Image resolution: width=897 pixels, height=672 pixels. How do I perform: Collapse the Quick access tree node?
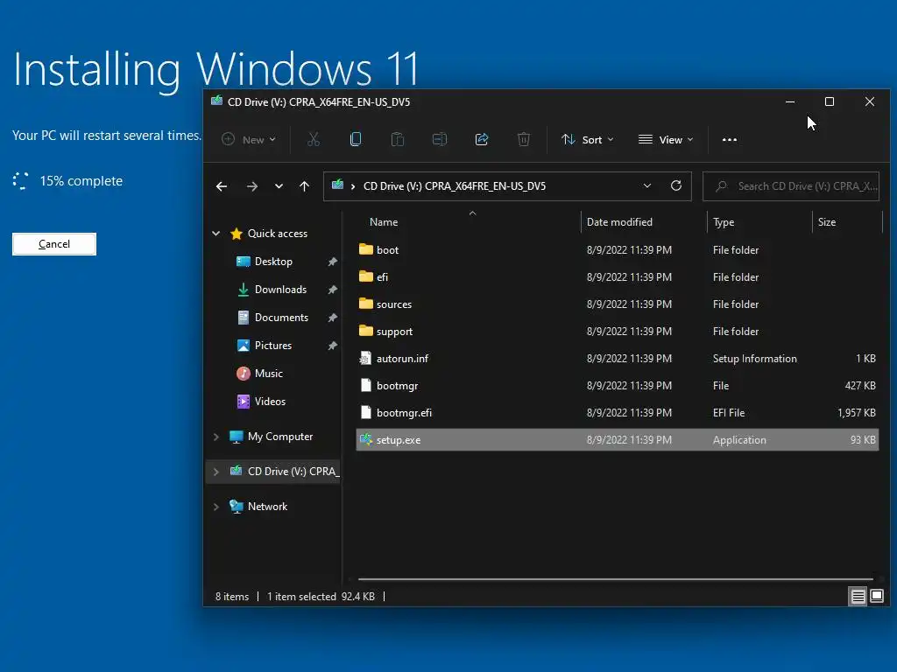pos(216,233)
